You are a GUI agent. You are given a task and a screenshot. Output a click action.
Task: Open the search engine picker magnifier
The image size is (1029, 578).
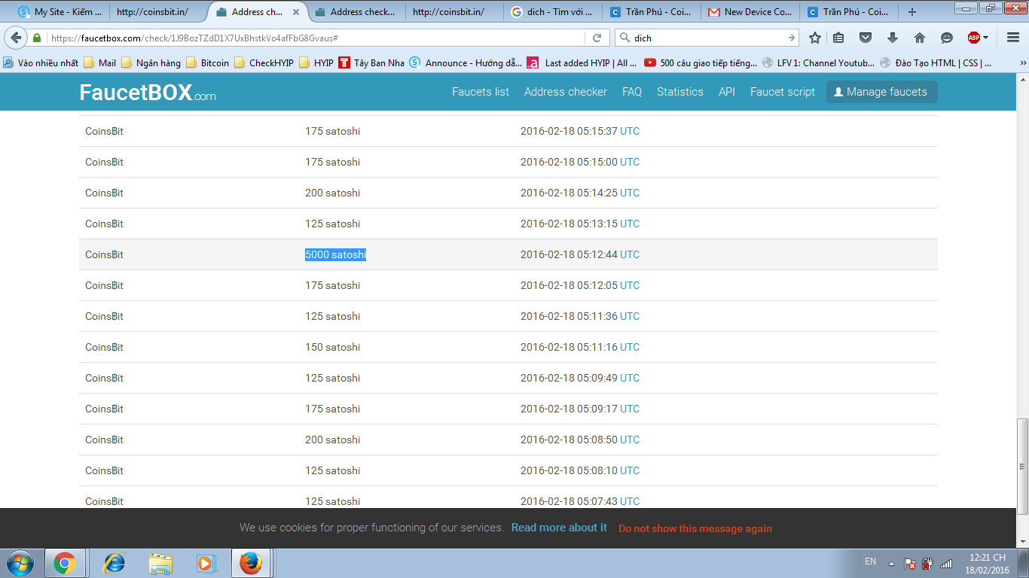625,38
